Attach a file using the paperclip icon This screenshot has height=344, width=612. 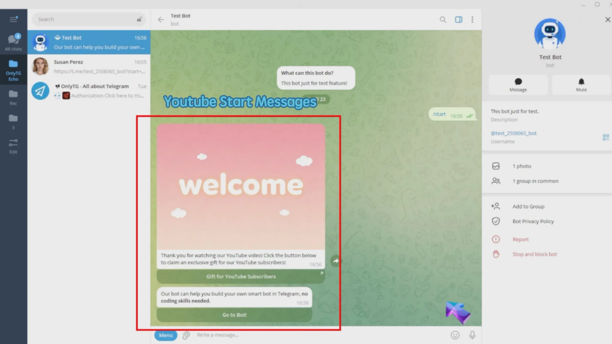[186, 335]
